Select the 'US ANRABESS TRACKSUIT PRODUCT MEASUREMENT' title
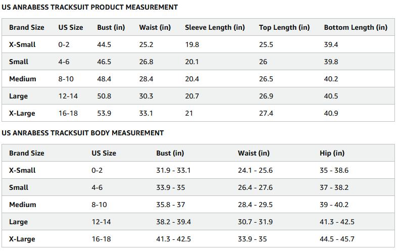 click(x=90, y=7)
